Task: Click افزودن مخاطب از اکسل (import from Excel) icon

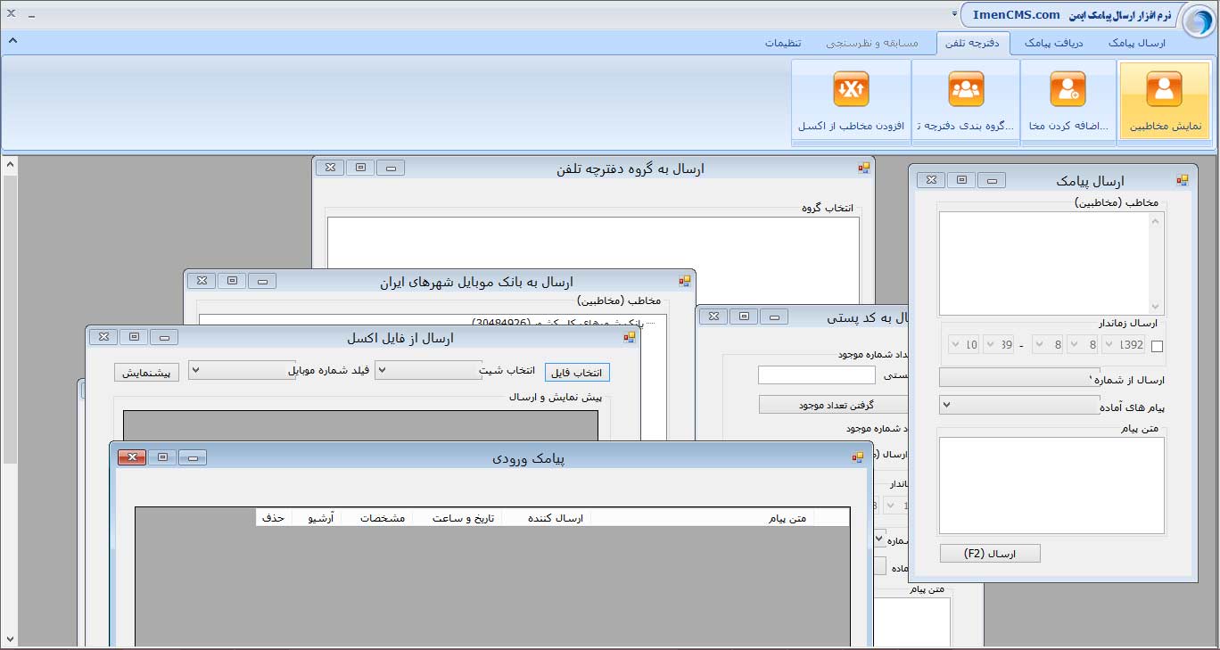Action: 851,90
